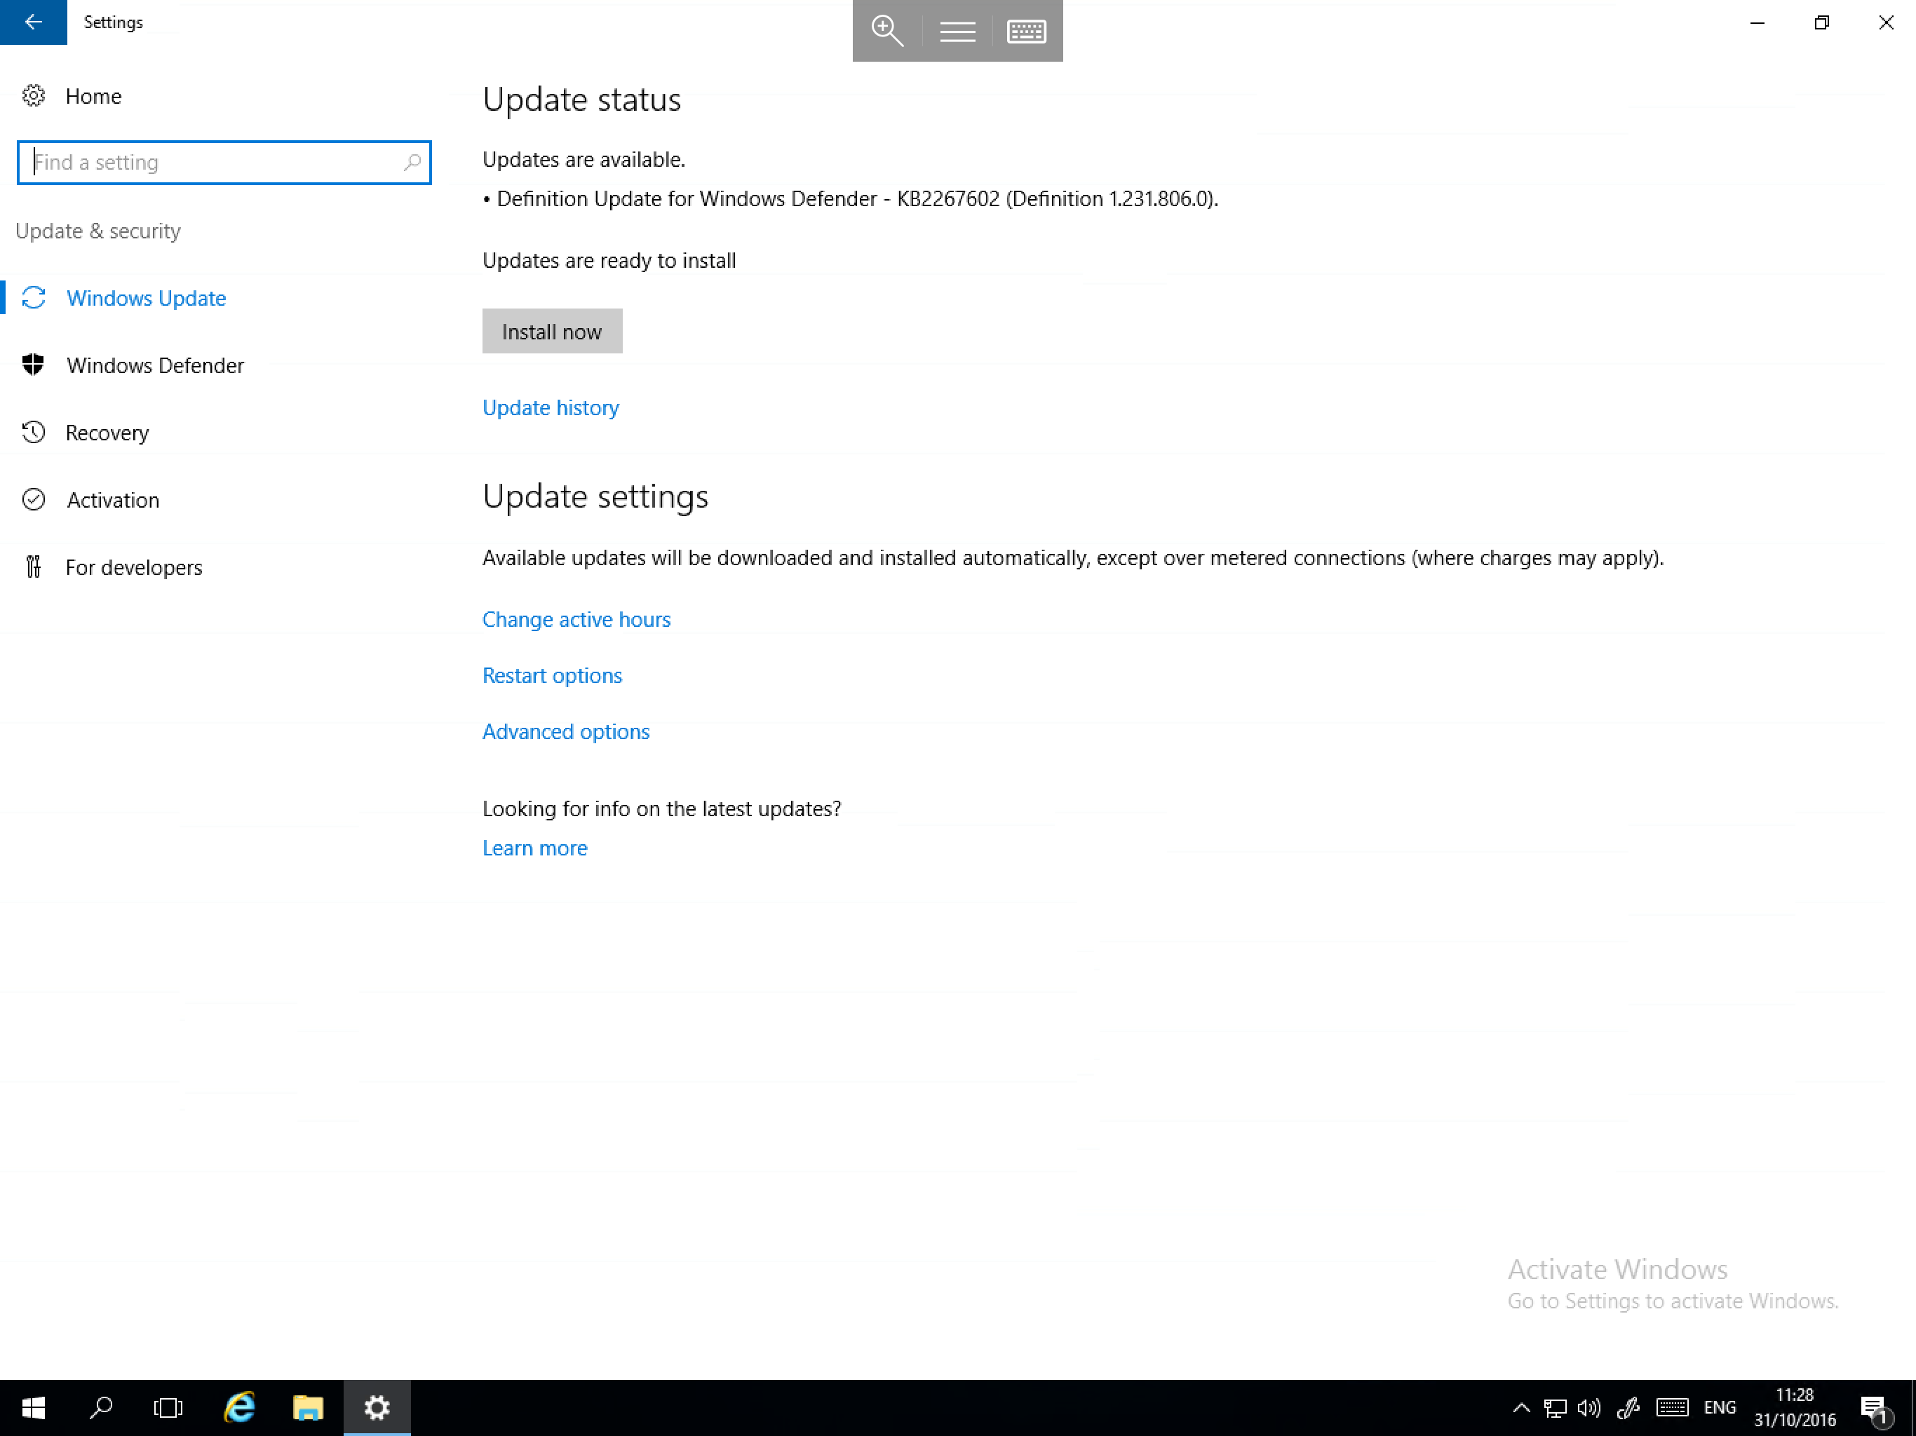This screenshot has height=1436, width=1916.
Task: Click the Activation checkmark icon
Action: (34, 500)
